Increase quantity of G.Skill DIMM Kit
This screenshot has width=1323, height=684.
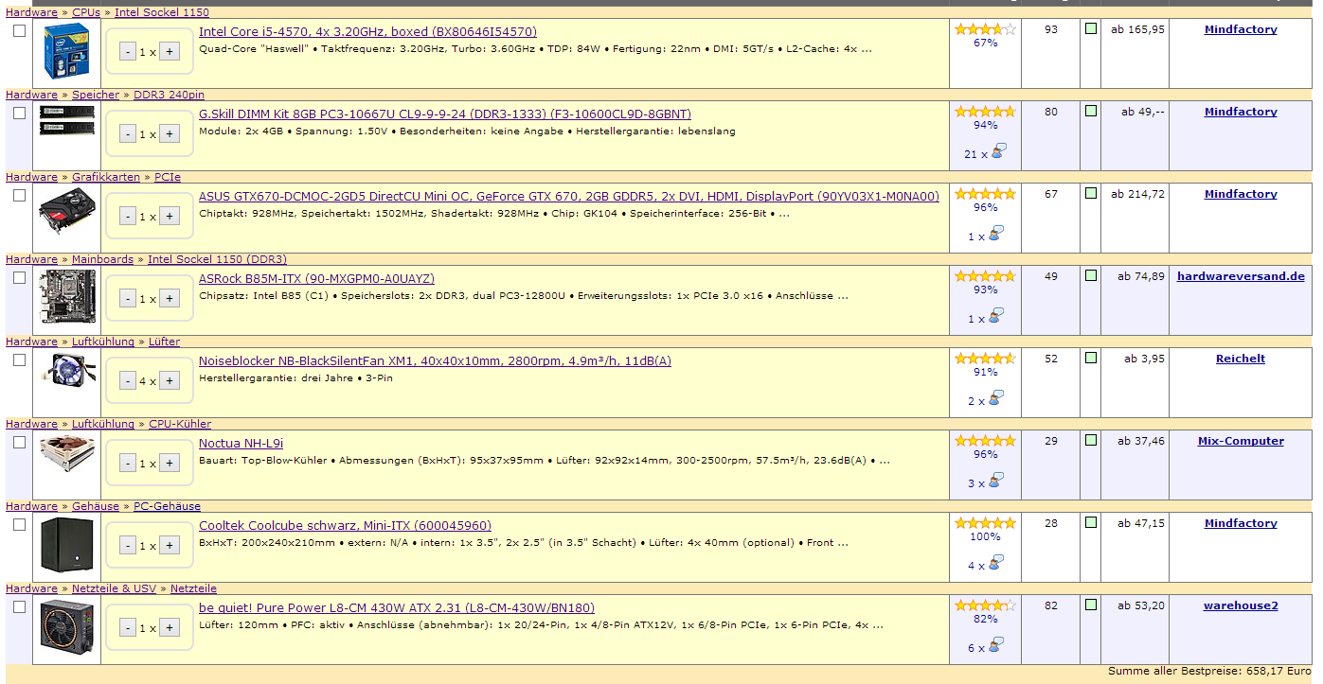169,134
